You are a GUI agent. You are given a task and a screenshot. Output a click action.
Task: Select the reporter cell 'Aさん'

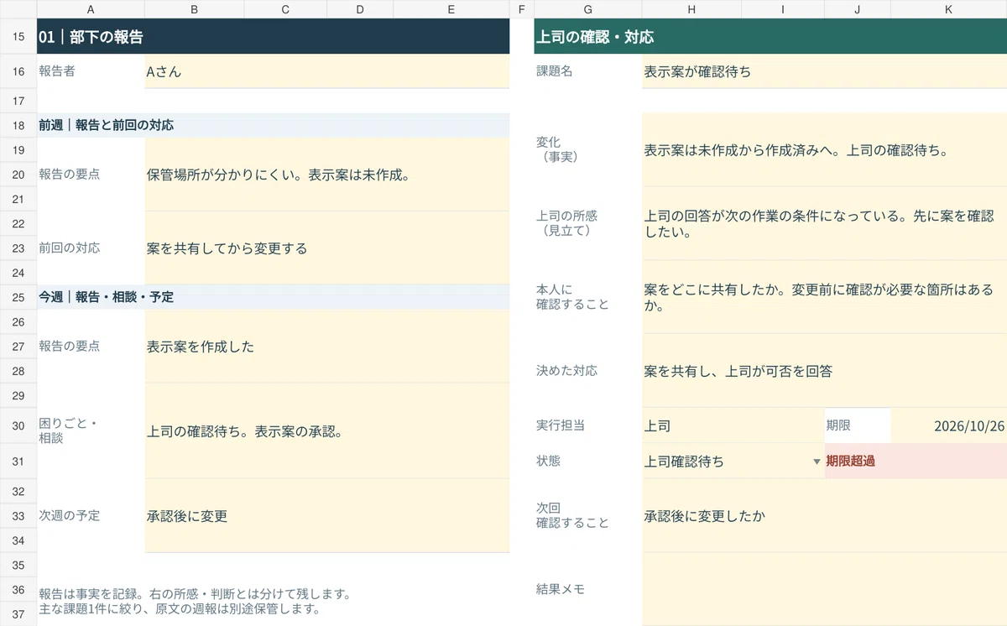(327, 71)
